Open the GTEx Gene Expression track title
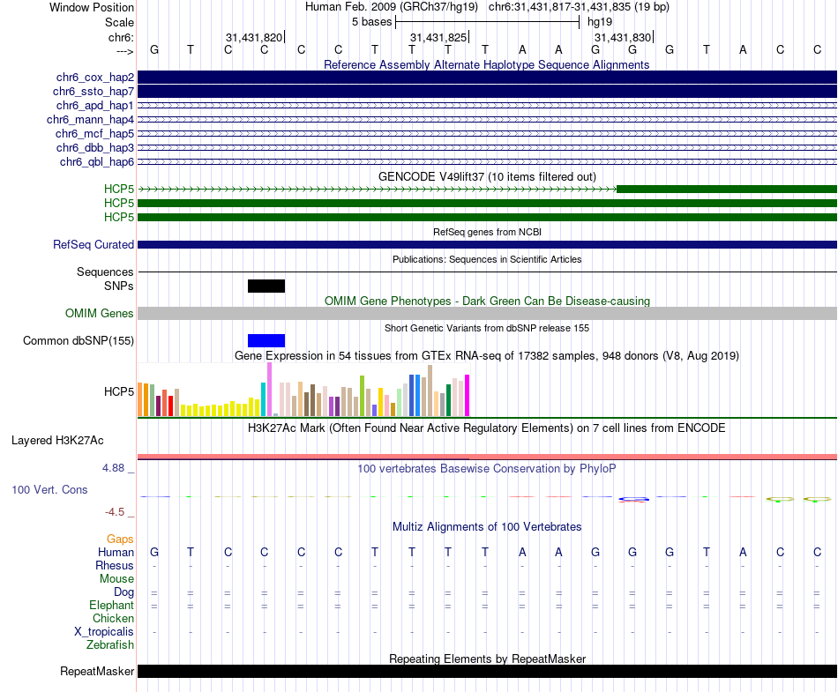The image size is (838, 692). point(487,356)
